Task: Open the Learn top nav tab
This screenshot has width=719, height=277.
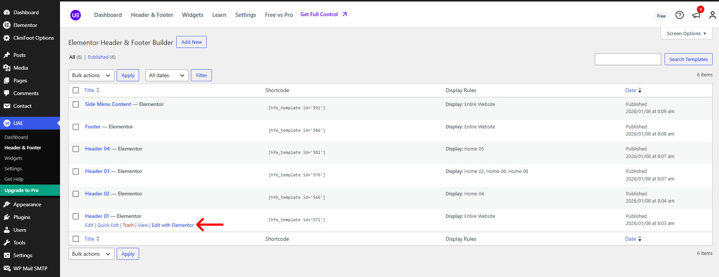Action: (x=219, y=15)
